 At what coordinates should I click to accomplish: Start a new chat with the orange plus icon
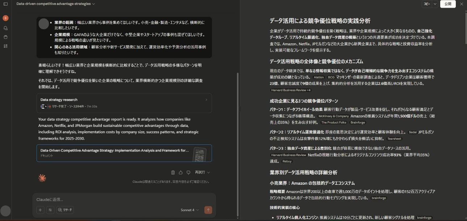coord(5,18)
